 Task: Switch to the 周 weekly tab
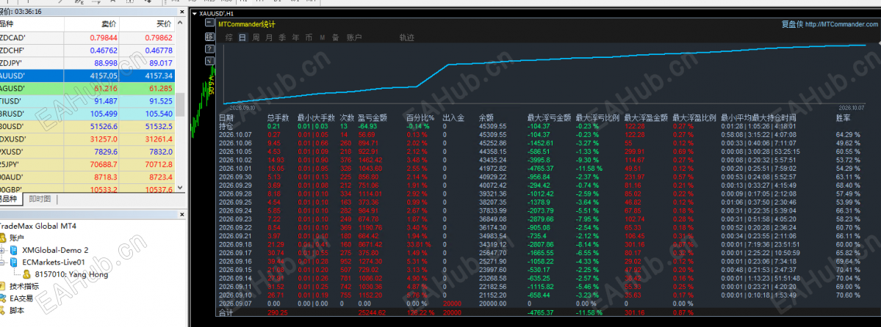256,37
